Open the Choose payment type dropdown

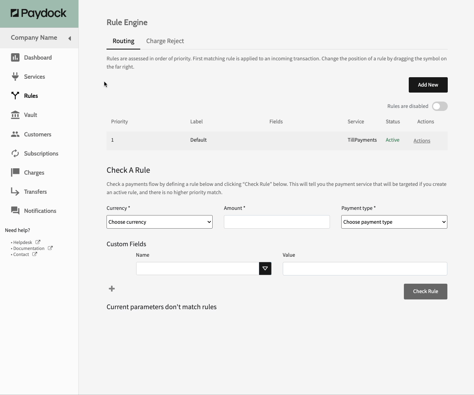click(394, 222)
